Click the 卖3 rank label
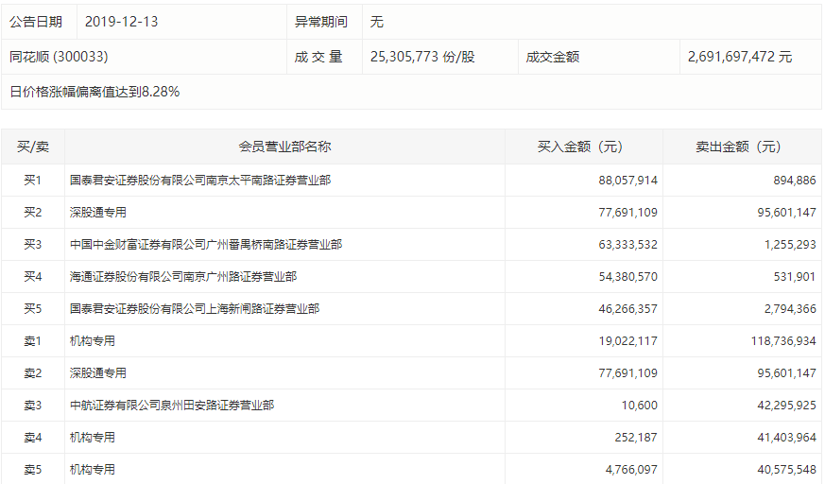825x484 pixels. 33,406
